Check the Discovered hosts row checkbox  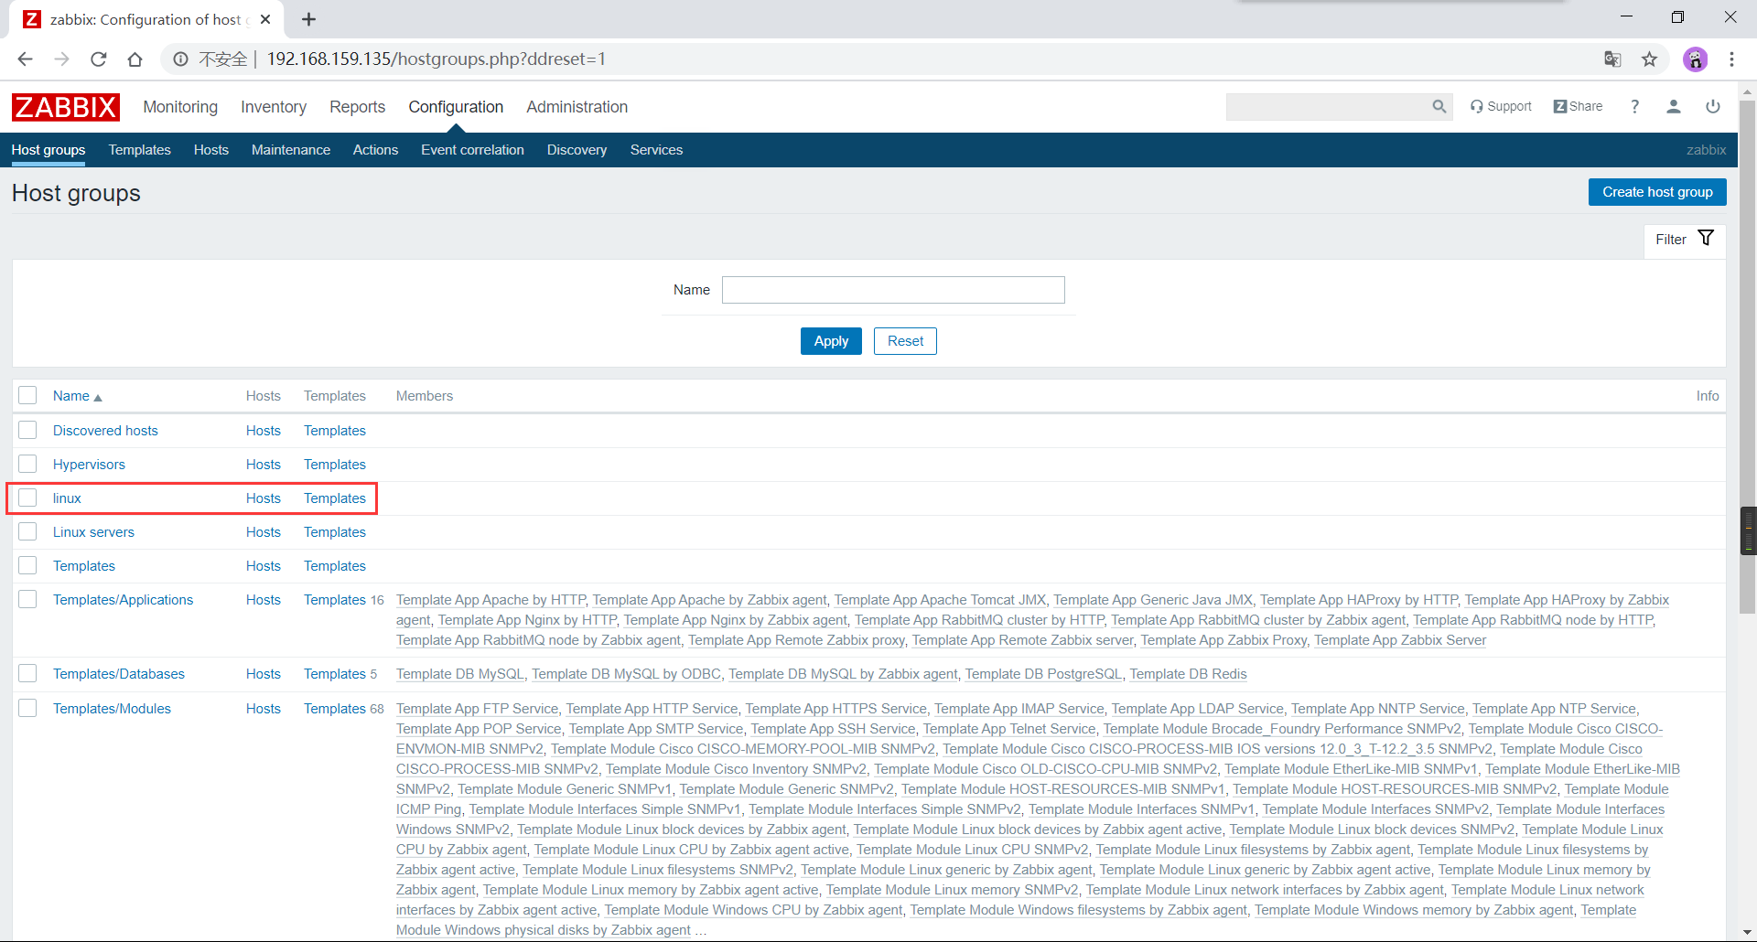click(x=27, y=430)
